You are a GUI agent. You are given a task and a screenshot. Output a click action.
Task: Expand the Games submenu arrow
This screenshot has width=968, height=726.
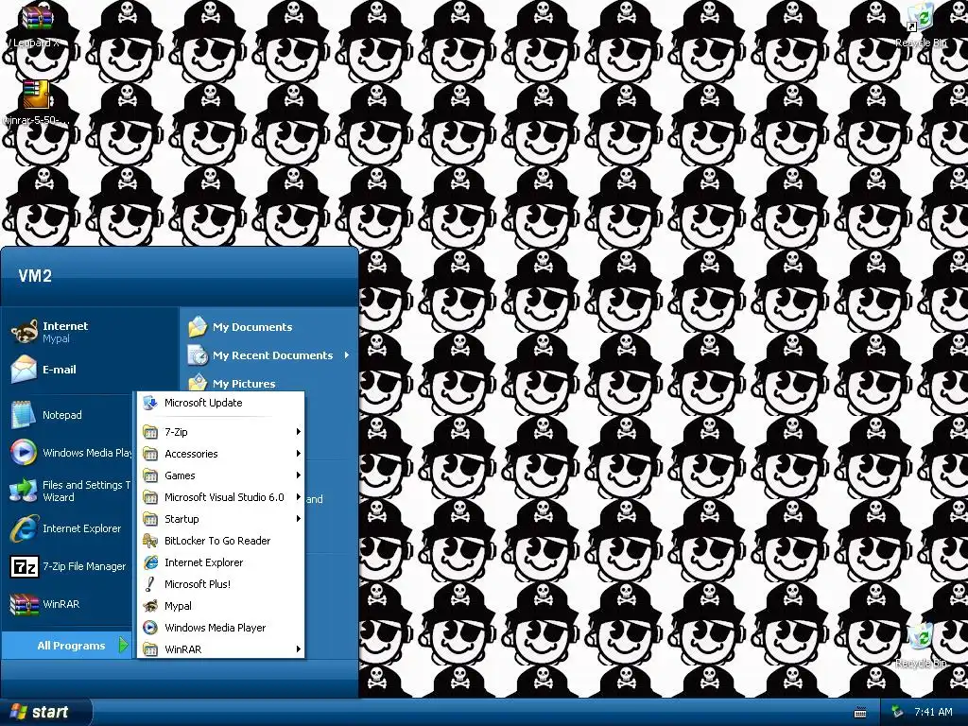tap(298, 475)
